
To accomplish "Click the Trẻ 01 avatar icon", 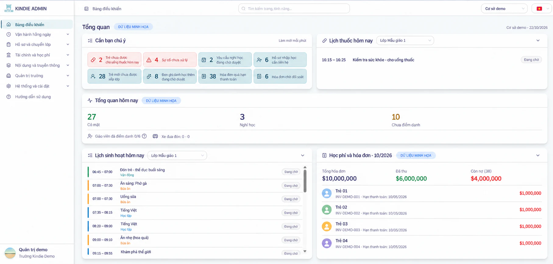I will coord(327,193).
